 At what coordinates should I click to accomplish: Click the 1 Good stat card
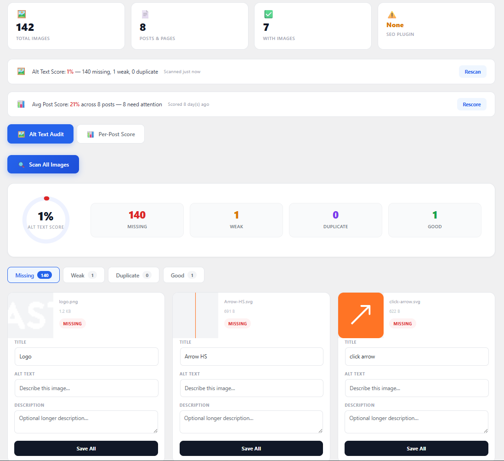pyautogui.click(x=435, y=220)
